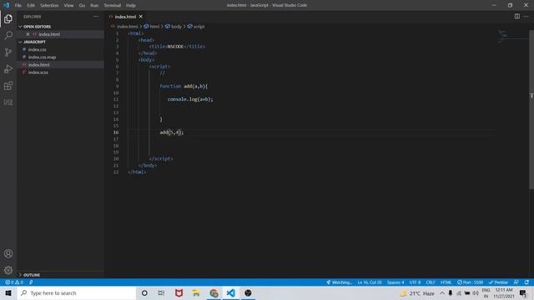Open the Search view in activity bar
Image resolution: width=534 pixels, height=300 pixels.
click(x=8, y=35)
